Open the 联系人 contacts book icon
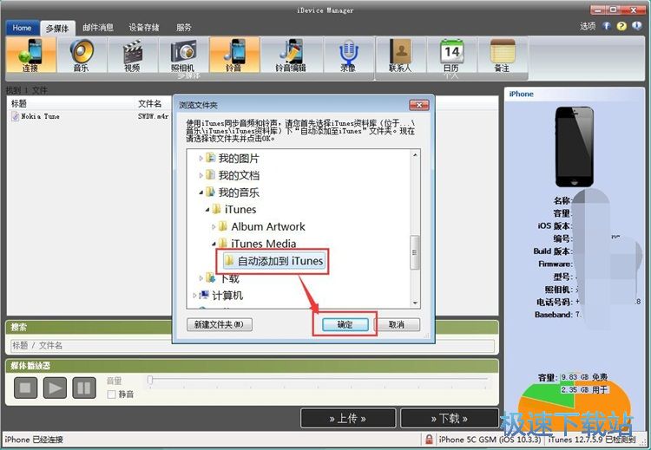The width and height of the screenshot is (651, 450). tap(401, 55)
